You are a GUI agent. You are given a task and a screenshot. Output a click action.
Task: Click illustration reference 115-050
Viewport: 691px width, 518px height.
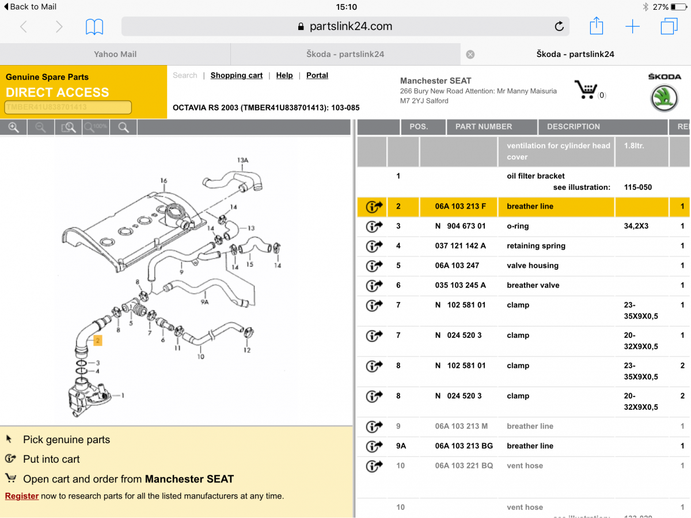(x=638, y=187)
